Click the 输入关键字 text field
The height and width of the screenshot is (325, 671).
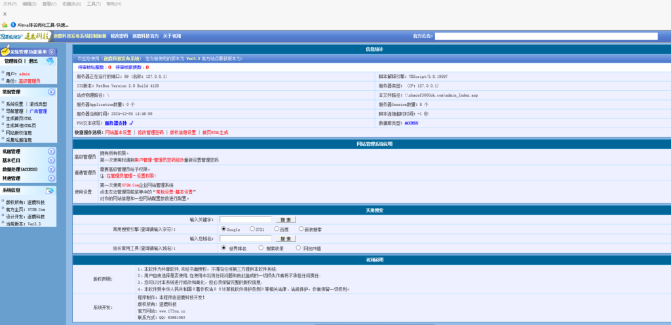click(x=245, y=220)
